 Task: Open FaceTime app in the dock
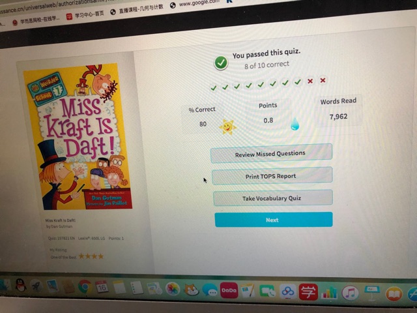click(267, 291)
